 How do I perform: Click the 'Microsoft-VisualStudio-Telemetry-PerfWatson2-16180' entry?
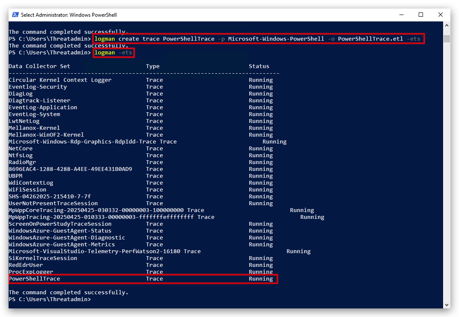[x=94, y=251]
